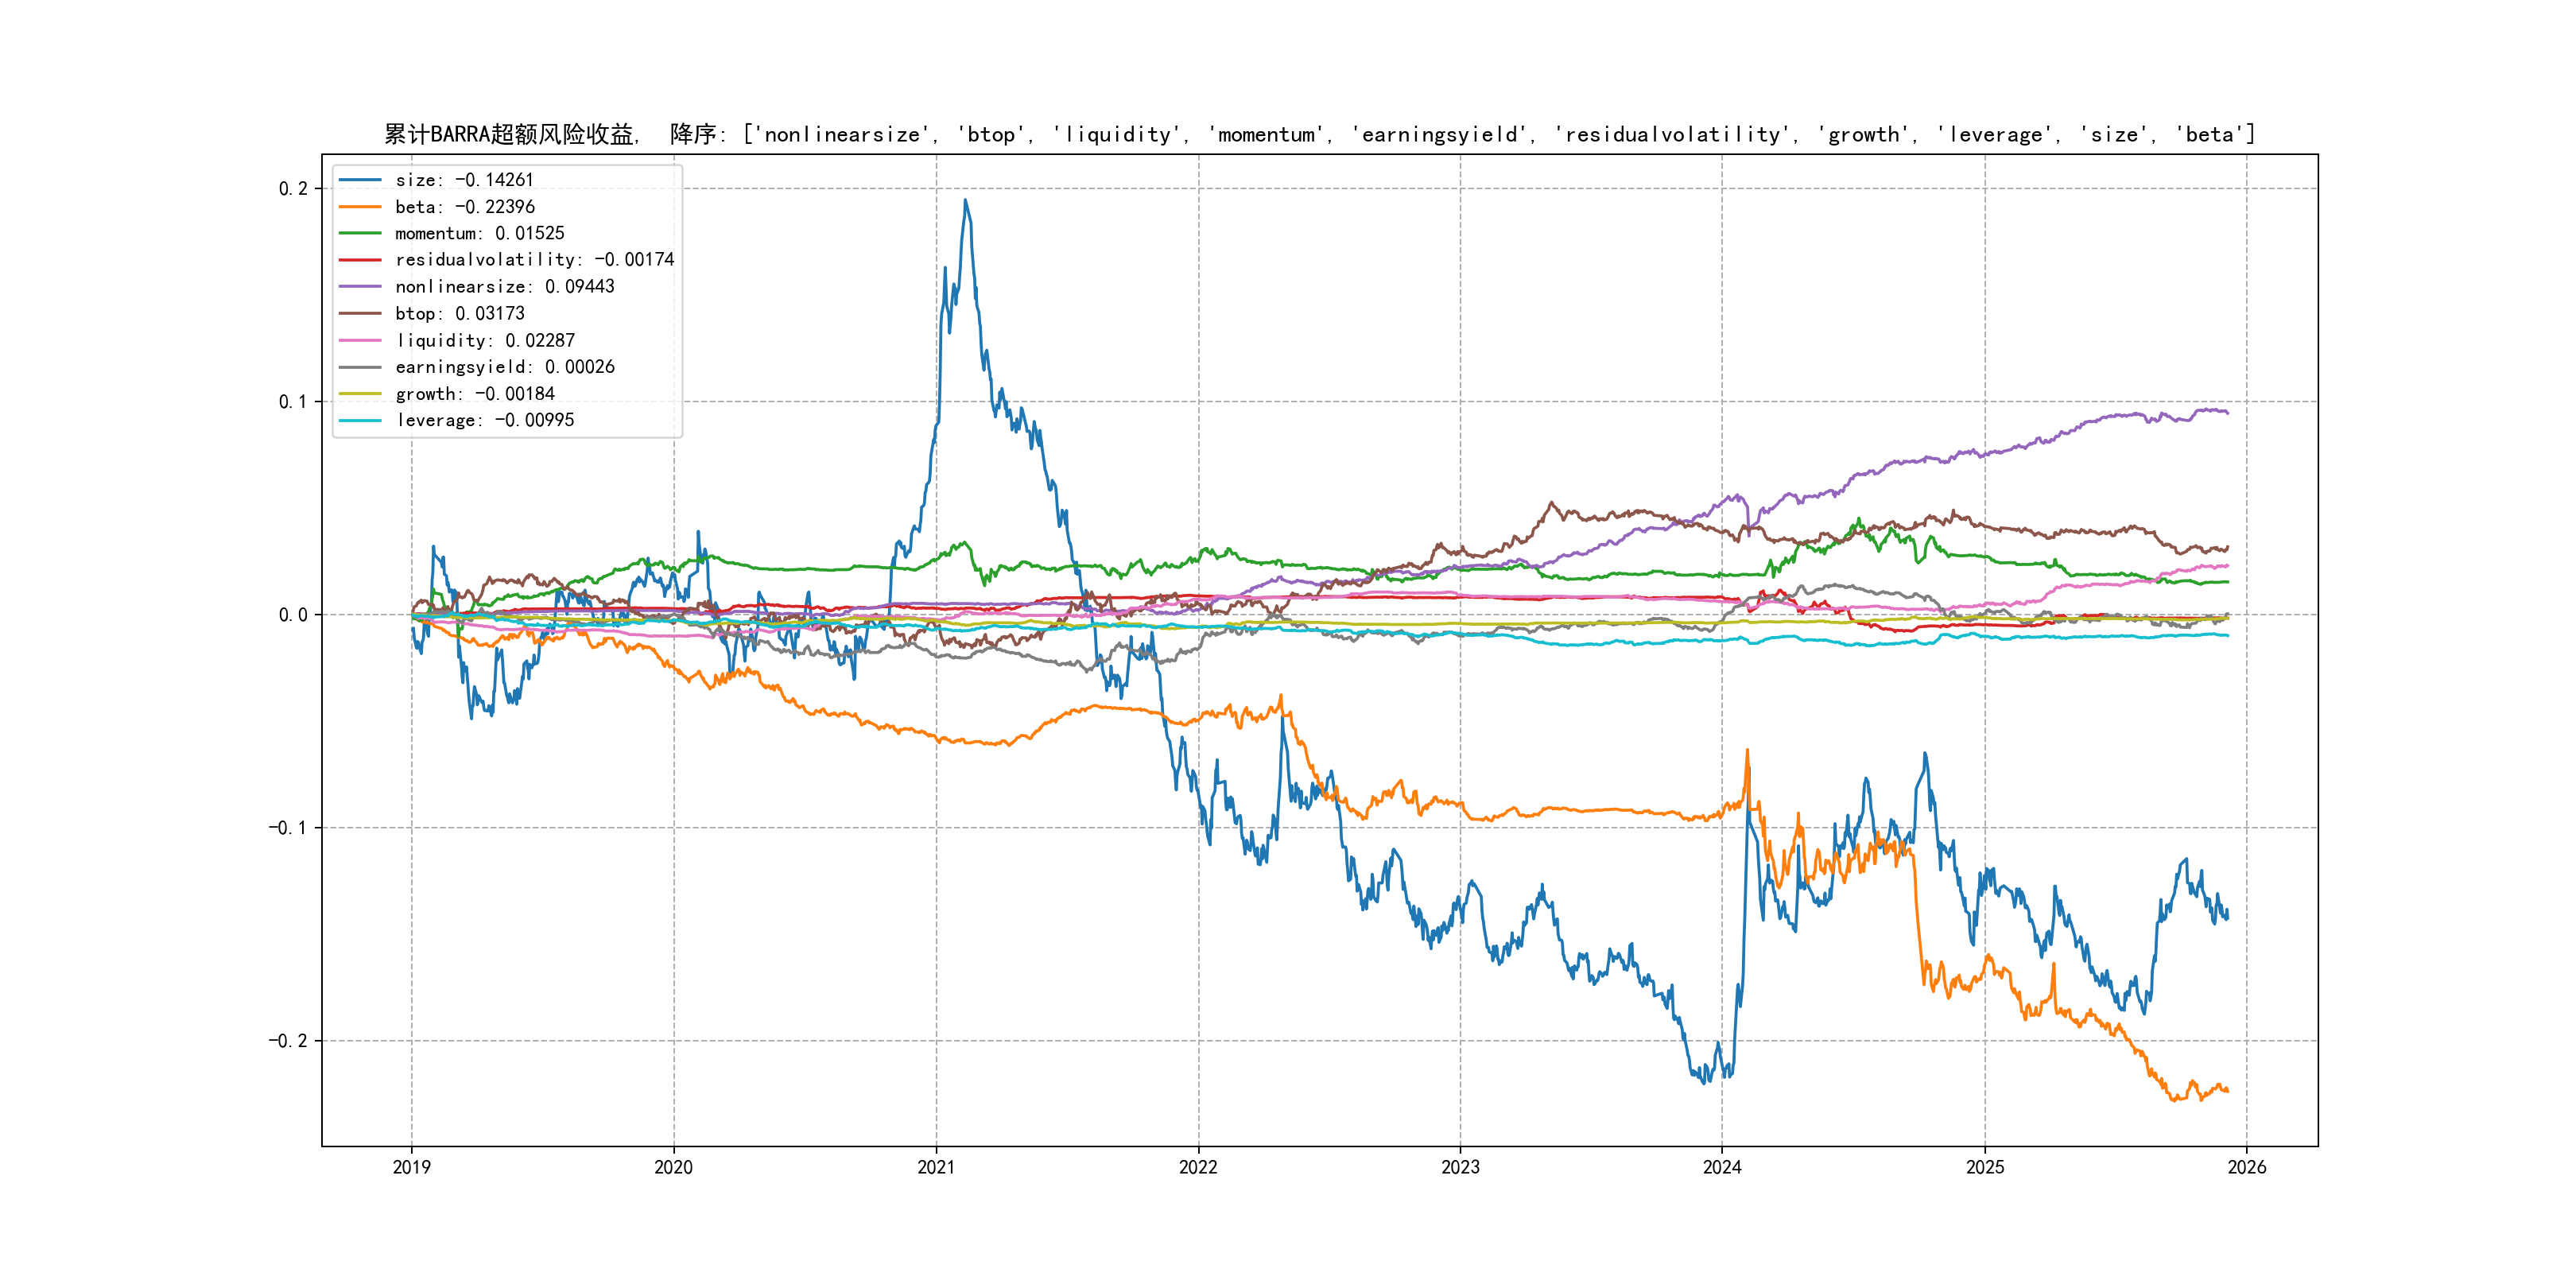This screenshot has width=2576, height=1288.
Task: Click the pink liquidity legend line swatch
Action: click(x=360, y=340)
